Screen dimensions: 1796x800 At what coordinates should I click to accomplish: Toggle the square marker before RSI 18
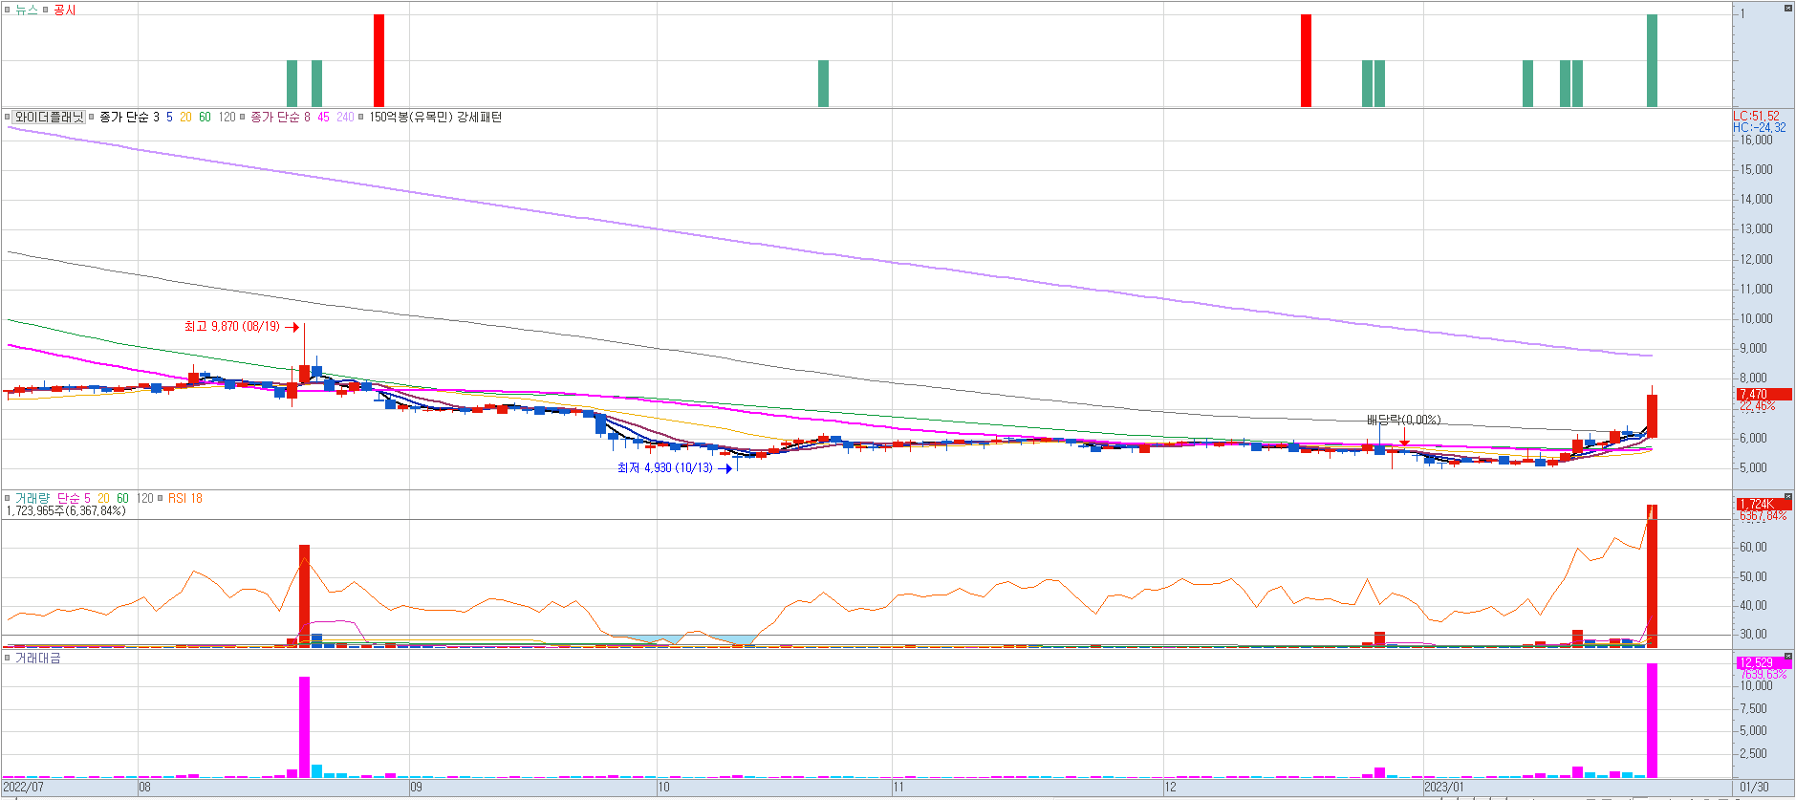161,498
